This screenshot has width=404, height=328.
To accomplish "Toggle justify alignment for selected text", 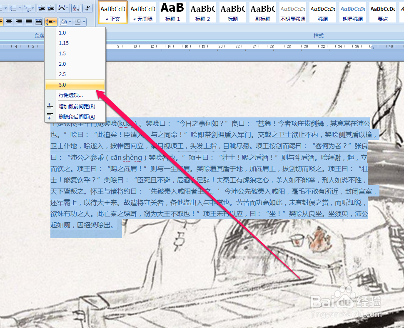I will click(28, 22).
